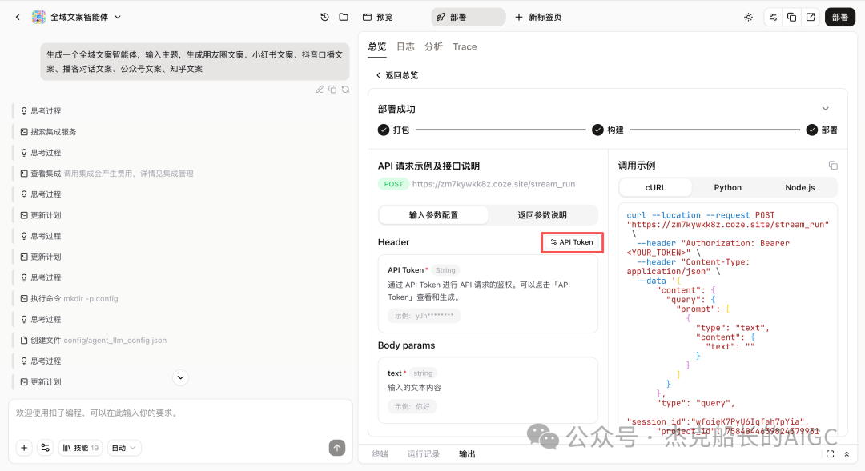Collapse the bottom panel double chevron

(x=847, y=454)
